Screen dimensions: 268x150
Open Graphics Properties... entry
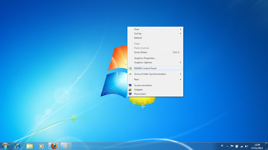155,58
